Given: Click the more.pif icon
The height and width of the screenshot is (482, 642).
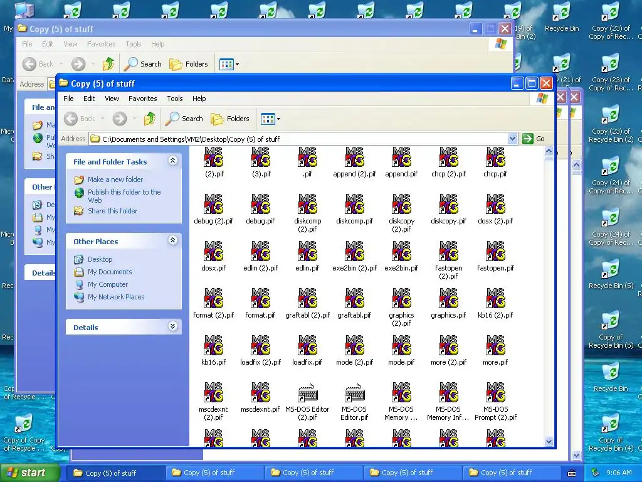Looking at the screenshot, I should point(495,346).
